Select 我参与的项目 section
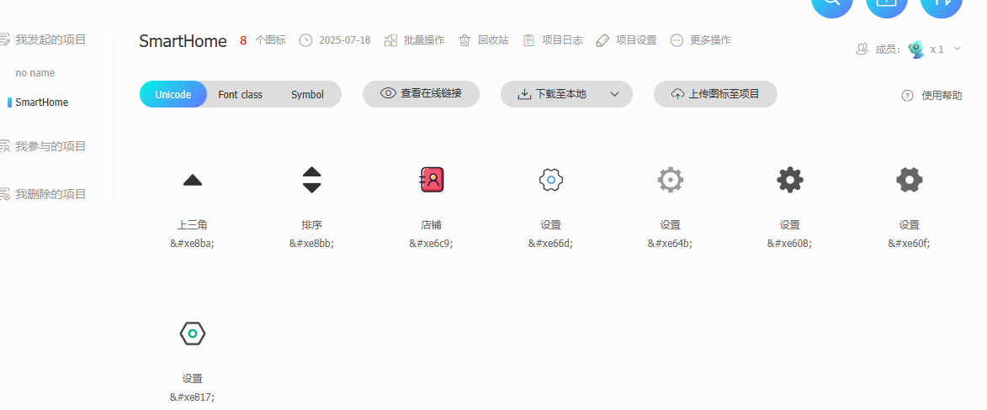Viewport: 987px width, 410px height. click(50, 146)
